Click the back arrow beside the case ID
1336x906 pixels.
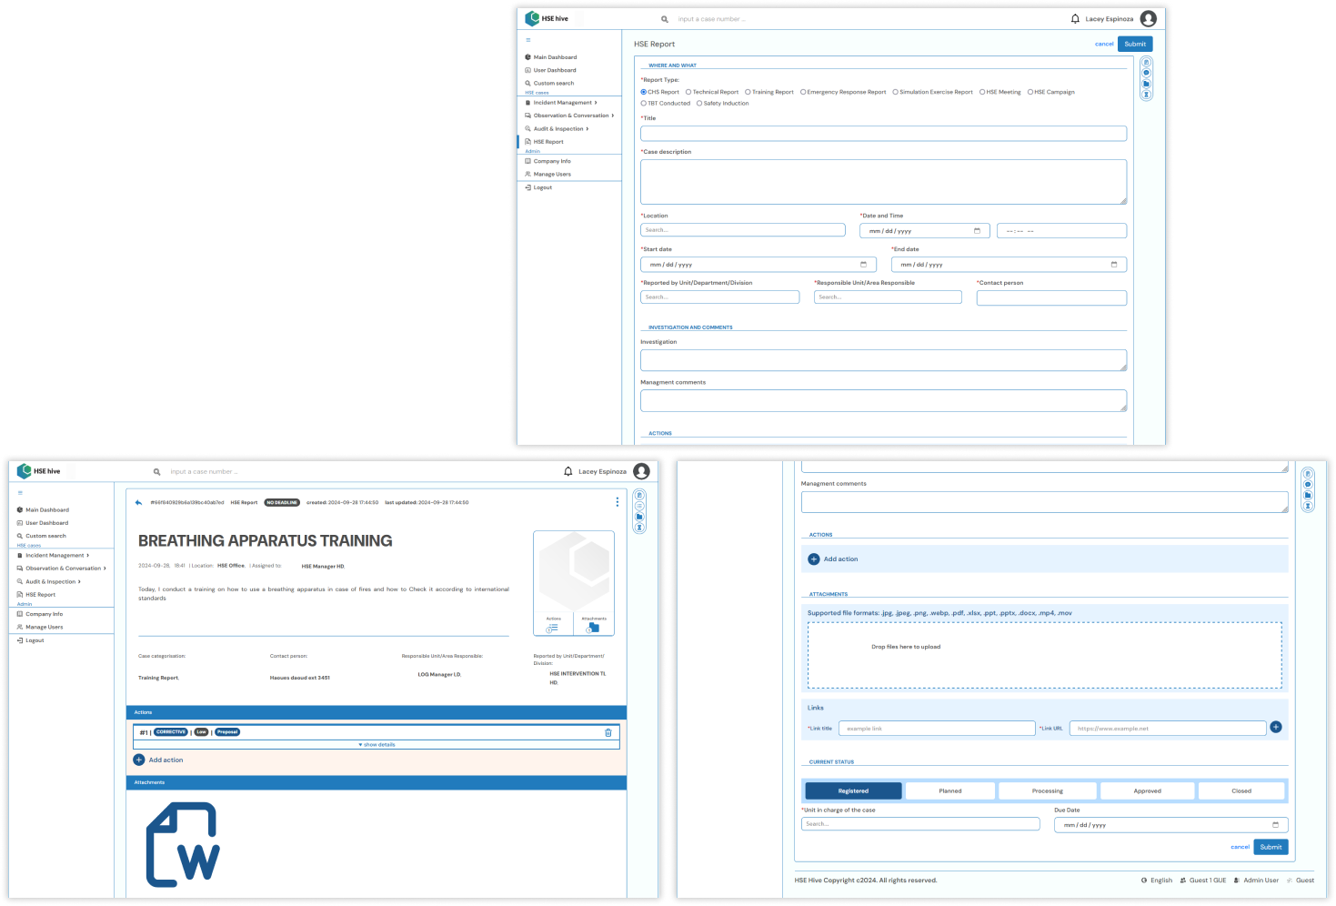(x=138, y=502)
